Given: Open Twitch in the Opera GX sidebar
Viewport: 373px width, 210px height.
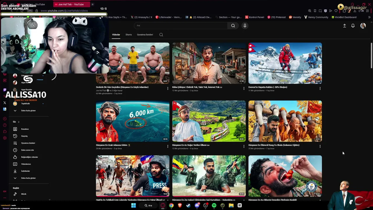Looking at the screenshot, I should [5, 90].
